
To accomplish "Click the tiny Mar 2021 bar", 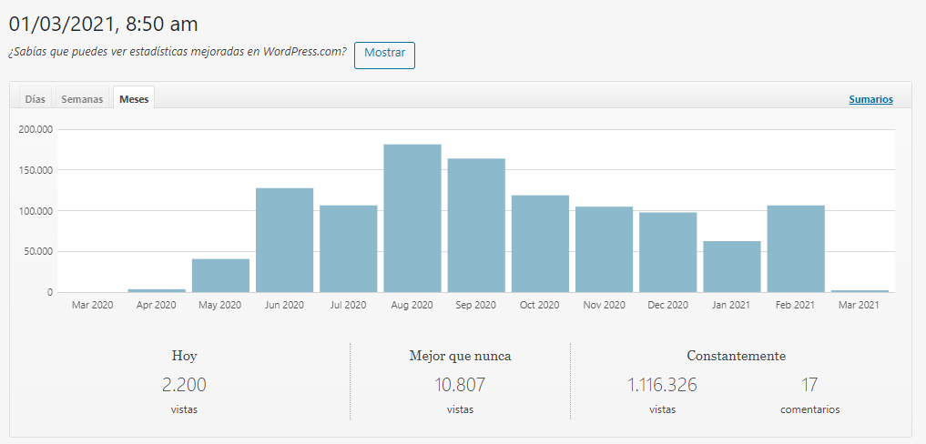I will pyautogui.click(x=860, y=291).
